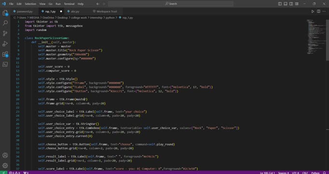Click the code minimap preview

[x=316, y=37]
